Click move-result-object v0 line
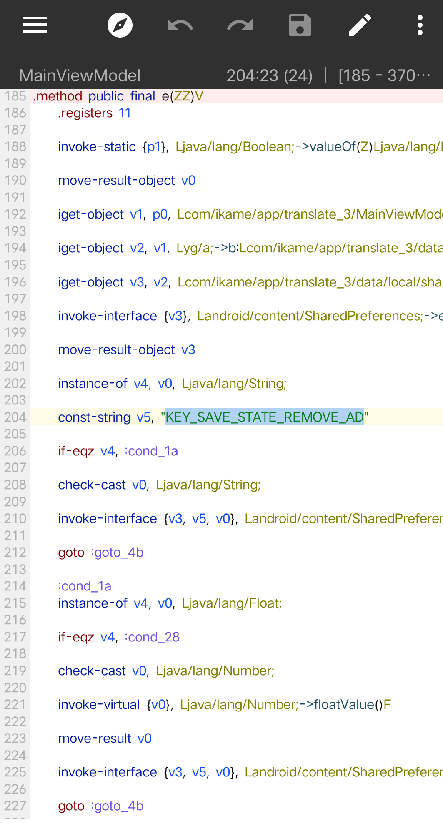 click(127, 181)
